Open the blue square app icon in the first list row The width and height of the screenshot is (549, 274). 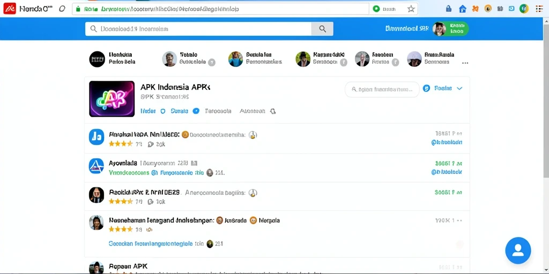point(97,136)
